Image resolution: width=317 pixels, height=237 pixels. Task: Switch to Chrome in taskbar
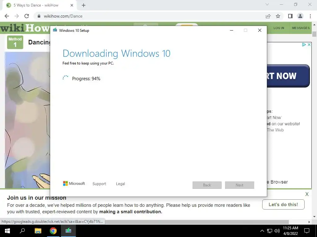53,231
